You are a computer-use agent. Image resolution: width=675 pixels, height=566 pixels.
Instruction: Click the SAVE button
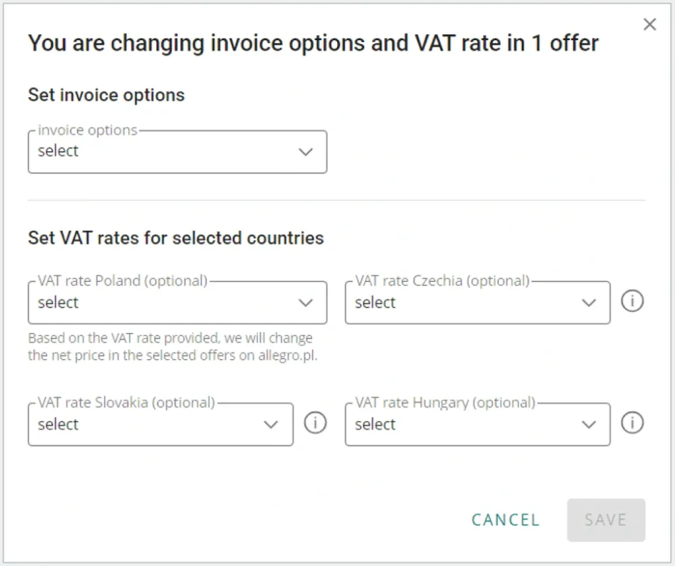pyautogui.click(x=606, y=520)
